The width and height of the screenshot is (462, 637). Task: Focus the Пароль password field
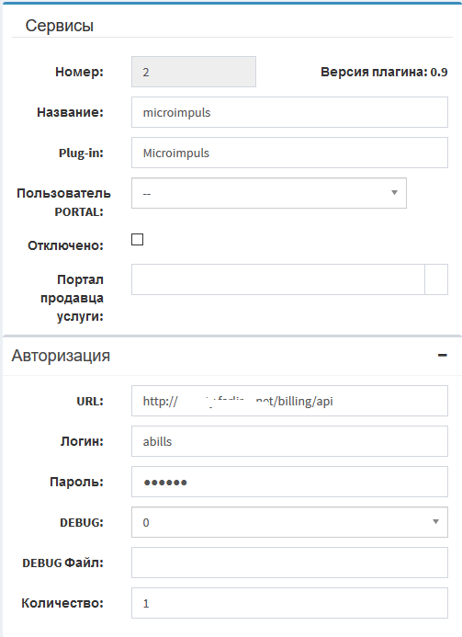click(289, 482)
